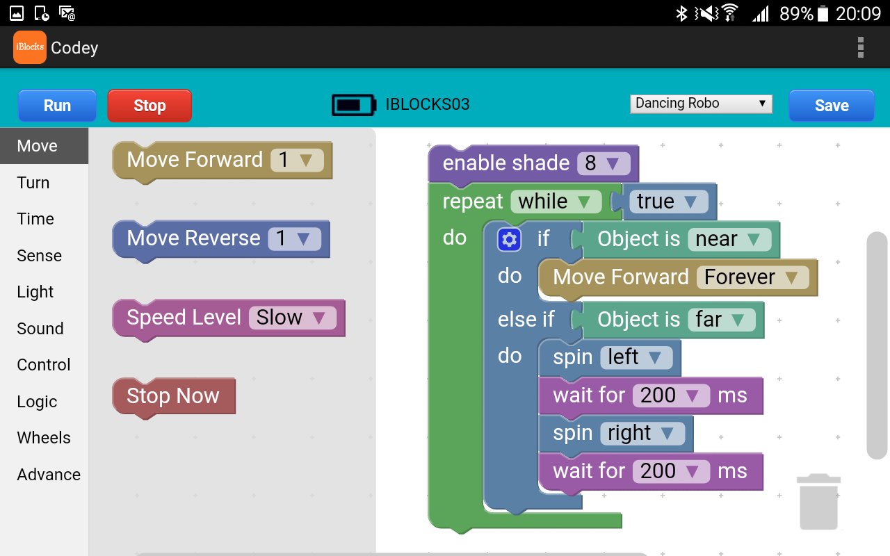Open the enable shade 8 dropdown
The height and width of the screenshot is (556, 890).
pos(604,163)
